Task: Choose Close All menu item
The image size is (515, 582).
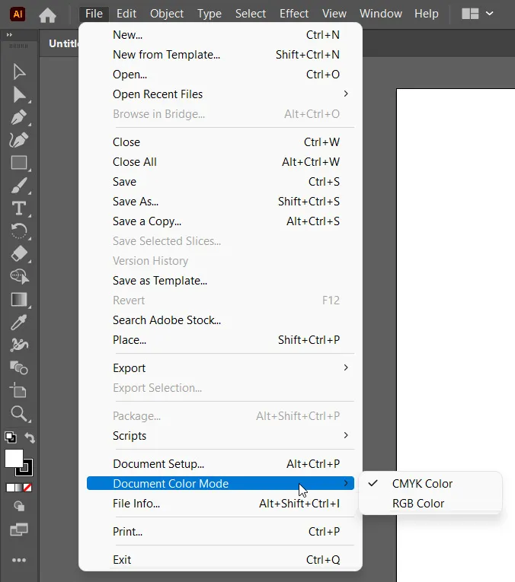Action: point(220,162)
